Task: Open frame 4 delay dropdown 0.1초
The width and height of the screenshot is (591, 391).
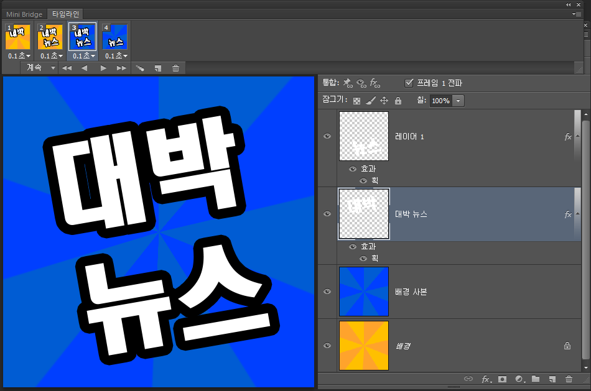Action: [x=116, y=56]
